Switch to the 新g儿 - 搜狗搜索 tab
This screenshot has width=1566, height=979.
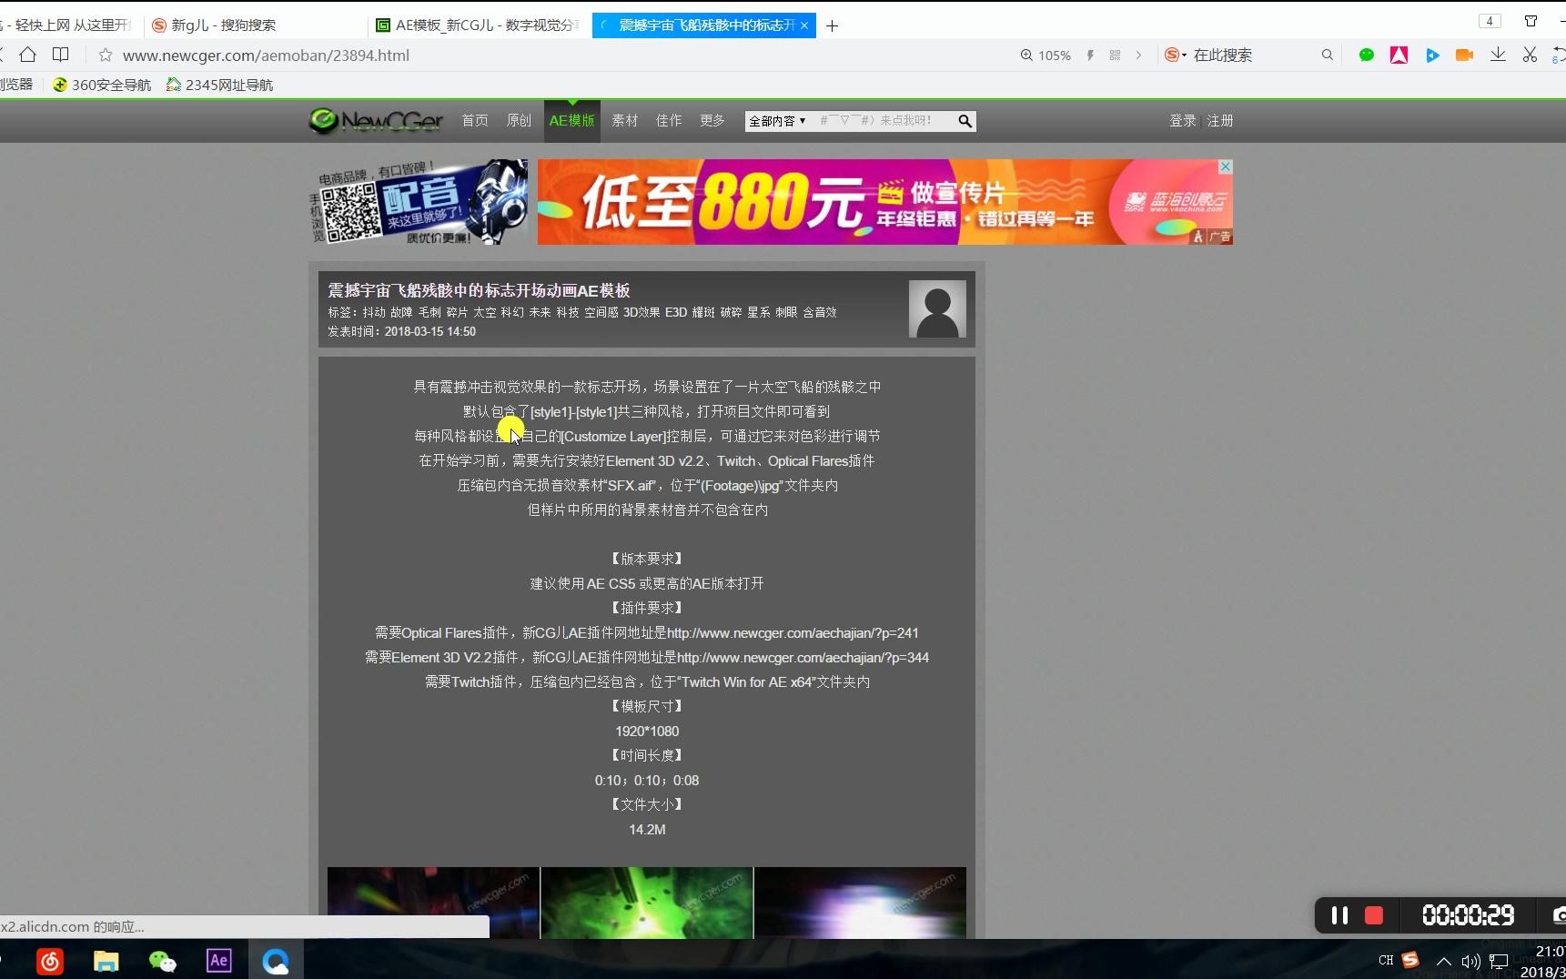[255, 25]
